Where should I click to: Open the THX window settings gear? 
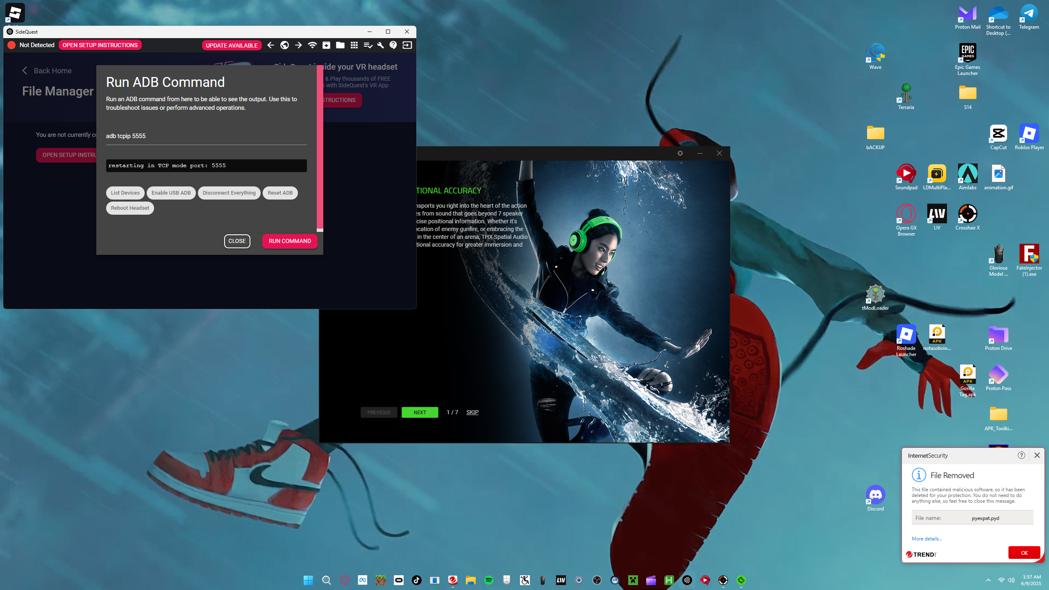click(x=680, y=153)
